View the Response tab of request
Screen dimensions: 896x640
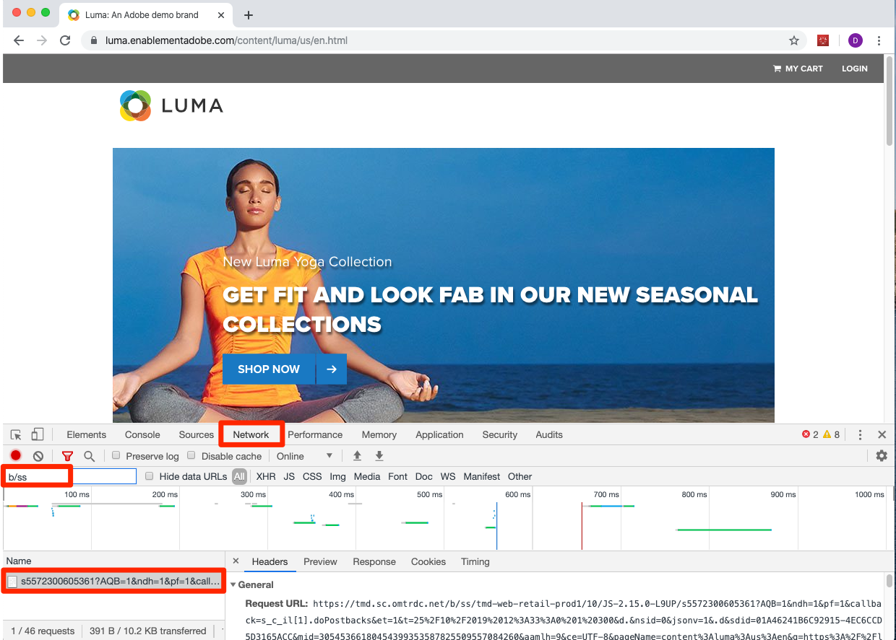tap(374, 561)
